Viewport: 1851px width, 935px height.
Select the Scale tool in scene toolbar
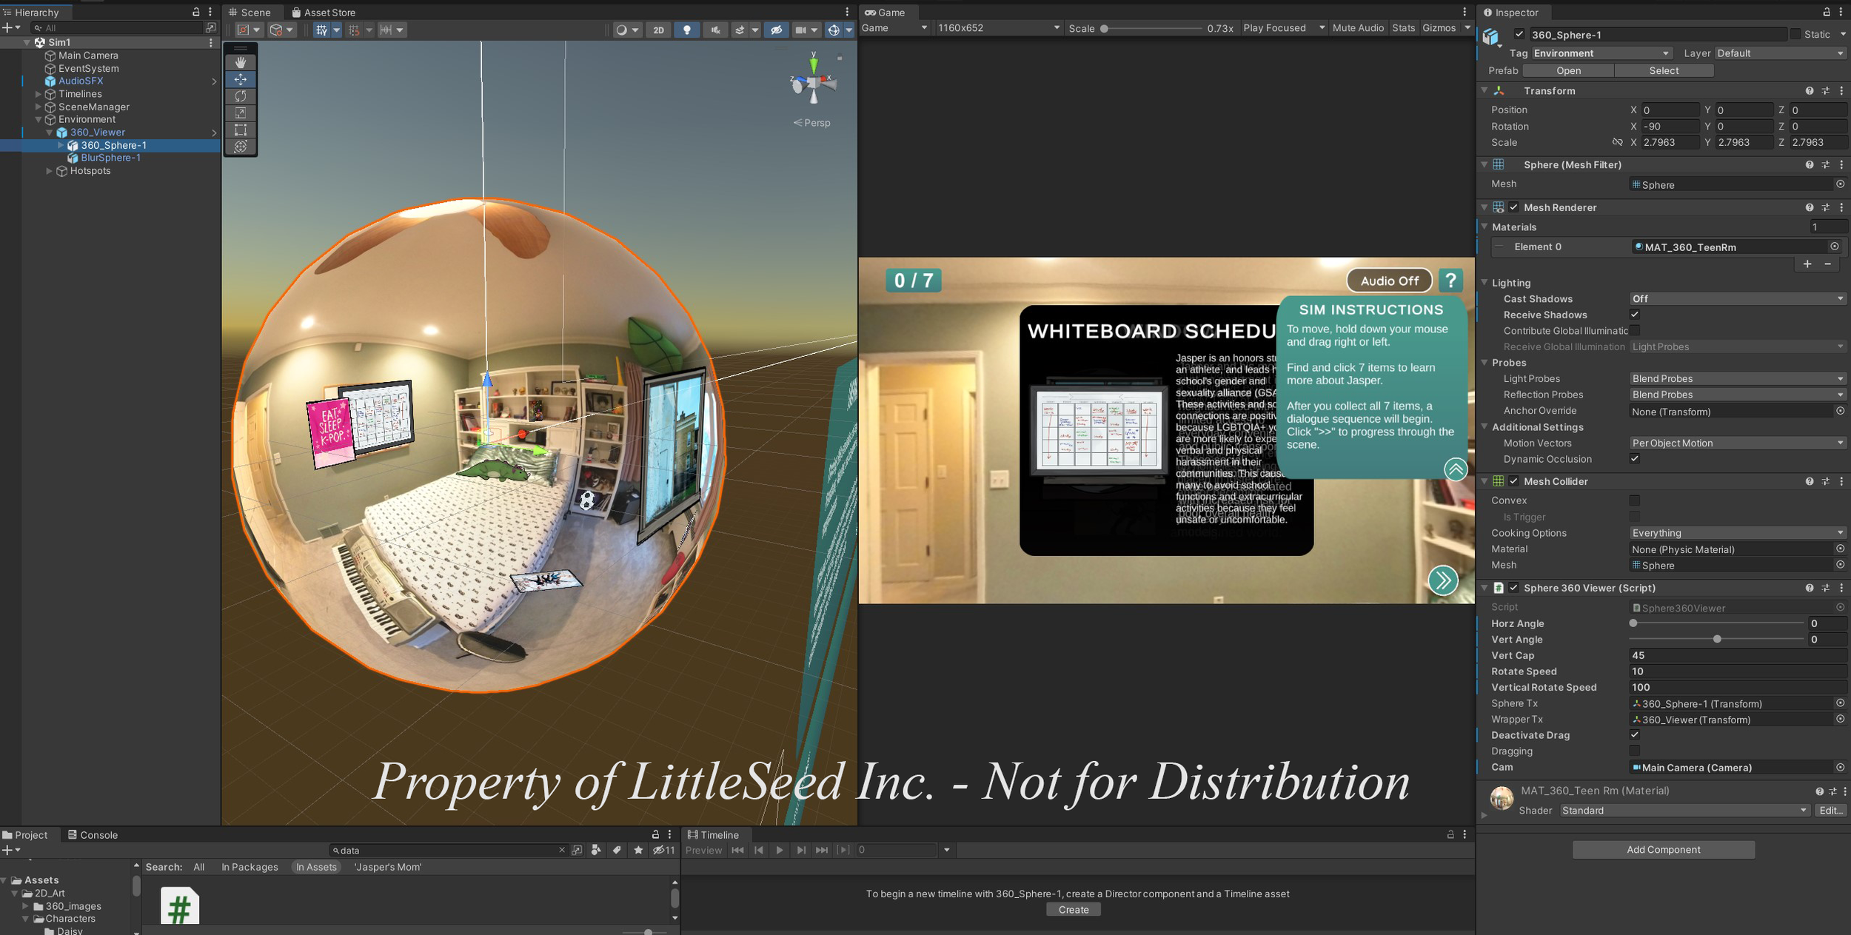coord(241,113)
